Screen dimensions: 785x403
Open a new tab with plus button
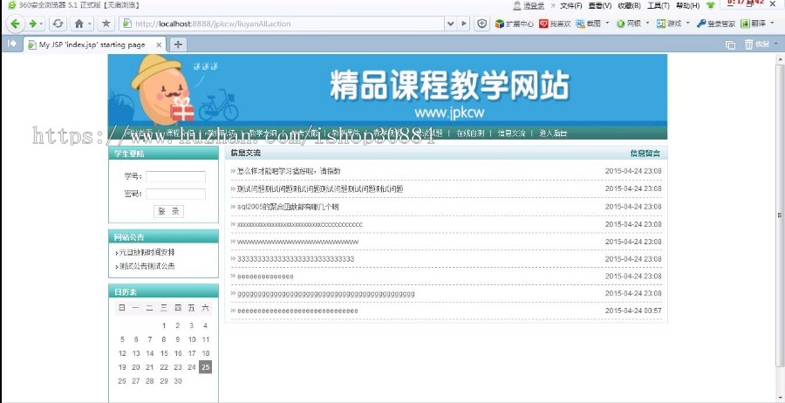coord(178,44)
